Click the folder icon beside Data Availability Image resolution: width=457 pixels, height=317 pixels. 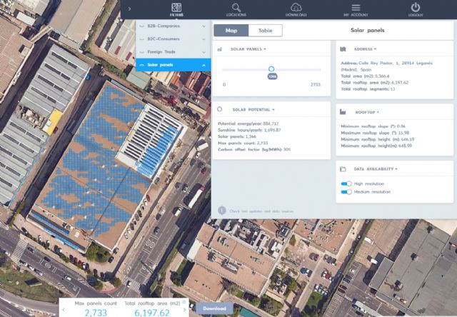coord(343,169)
